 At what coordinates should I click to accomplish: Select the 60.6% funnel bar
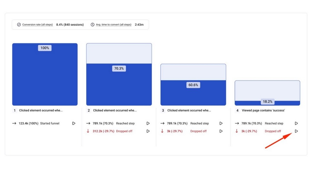pos(193,93)
